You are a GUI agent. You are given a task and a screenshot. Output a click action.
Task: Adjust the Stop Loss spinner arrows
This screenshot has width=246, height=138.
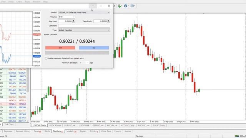(74, 21)
